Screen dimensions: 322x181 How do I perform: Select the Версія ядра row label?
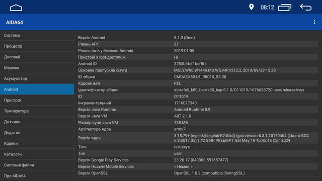pos(89,138)
